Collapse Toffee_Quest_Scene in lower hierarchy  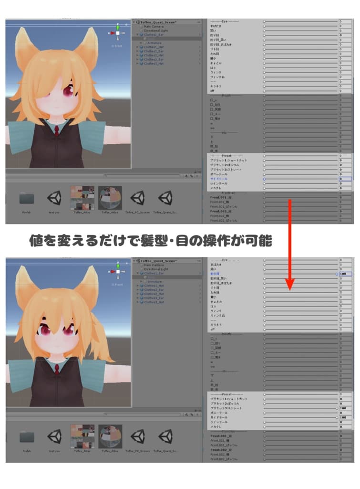click(134, 261)
